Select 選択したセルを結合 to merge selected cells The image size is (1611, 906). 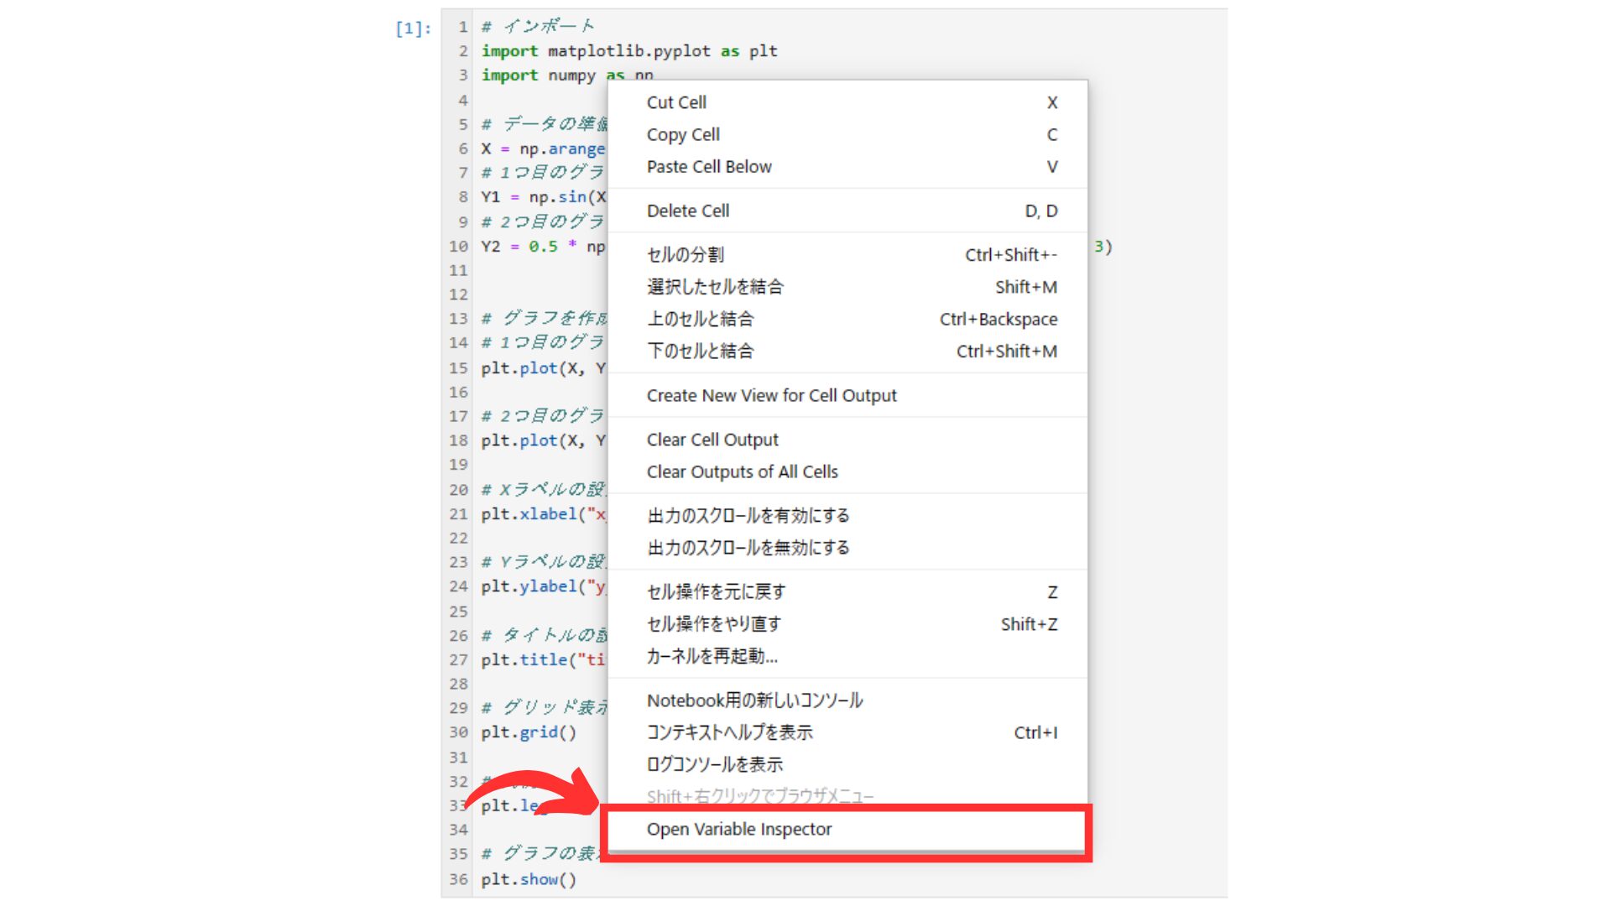point(716,286)
